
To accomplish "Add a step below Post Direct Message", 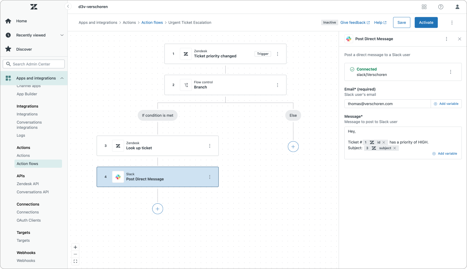I will (158, 209).
